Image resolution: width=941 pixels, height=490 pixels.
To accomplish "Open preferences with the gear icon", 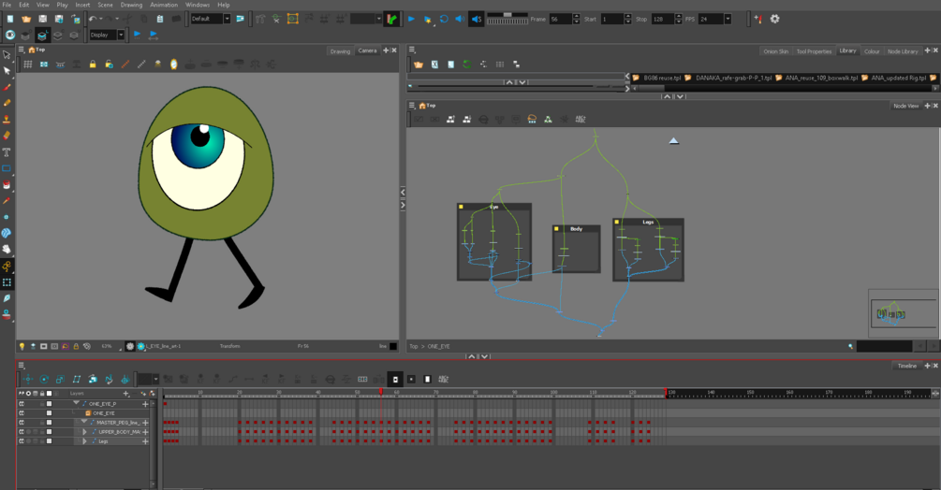I will [x=774, y=19].
